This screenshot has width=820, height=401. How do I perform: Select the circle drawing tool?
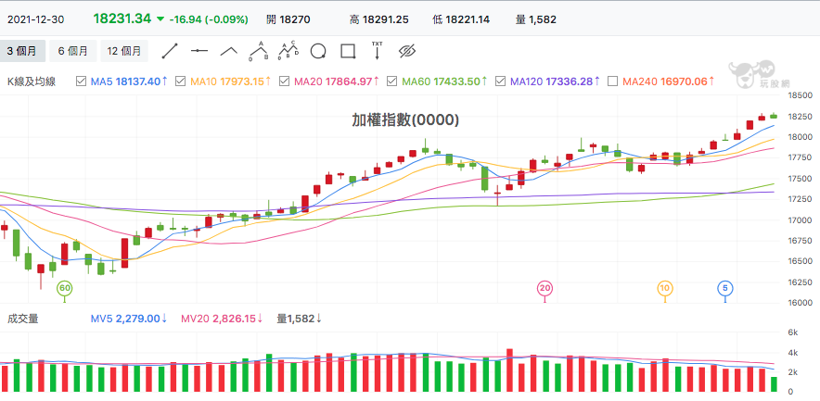[318, 51]
